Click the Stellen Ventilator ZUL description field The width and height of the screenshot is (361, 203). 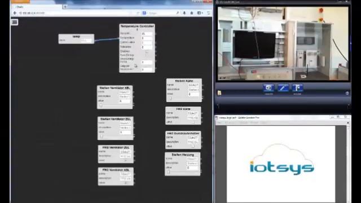coord(125,127)
